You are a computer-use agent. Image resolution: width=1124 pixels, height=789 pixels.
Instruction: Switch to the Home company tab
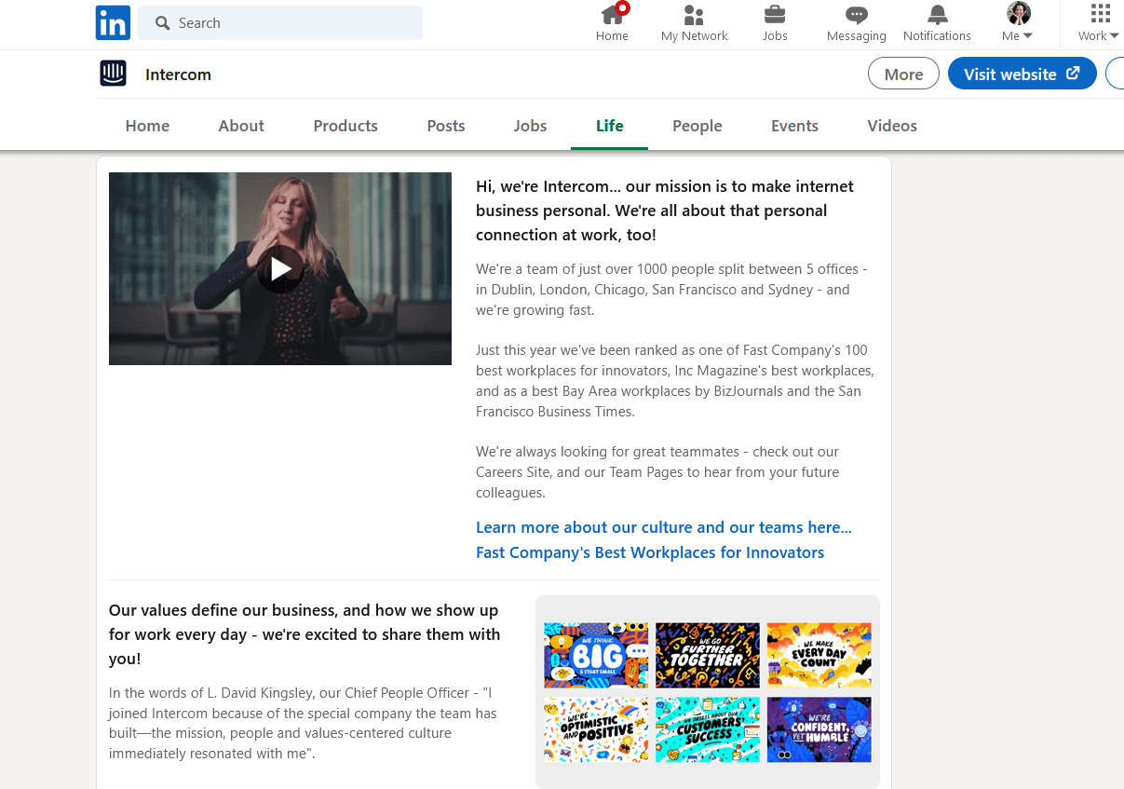point(147,126)
